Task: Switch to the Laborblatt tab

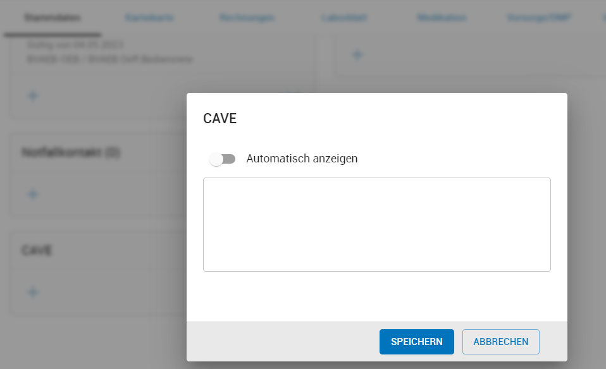Action: (x=343, y=18)
